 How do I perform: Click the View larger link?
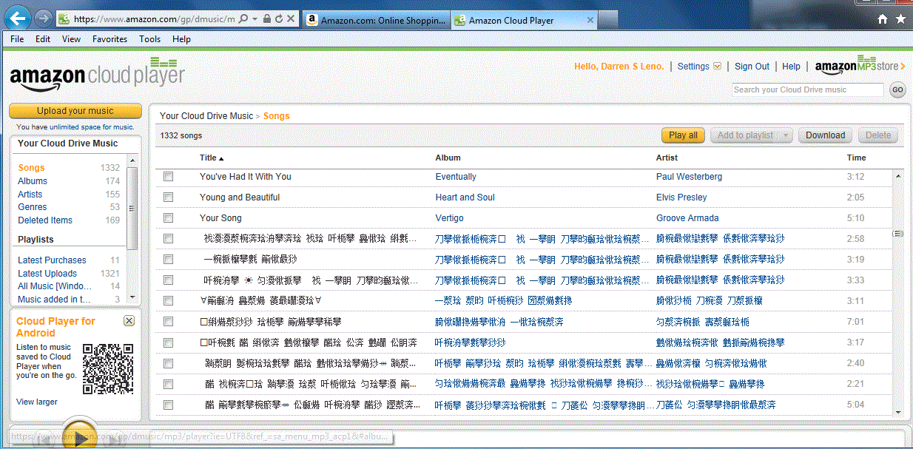(37, 402)
